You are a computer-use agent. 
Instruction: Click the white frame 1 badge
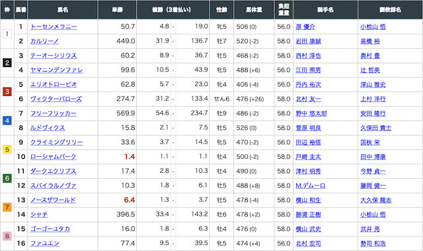7,34
